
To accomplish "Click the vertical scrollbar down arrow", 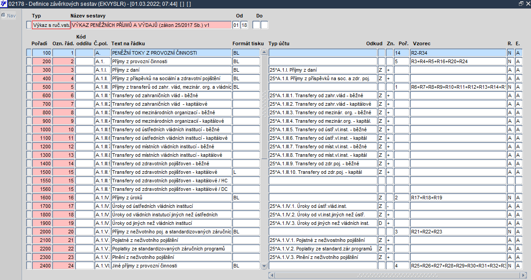I will coord(264,266).
